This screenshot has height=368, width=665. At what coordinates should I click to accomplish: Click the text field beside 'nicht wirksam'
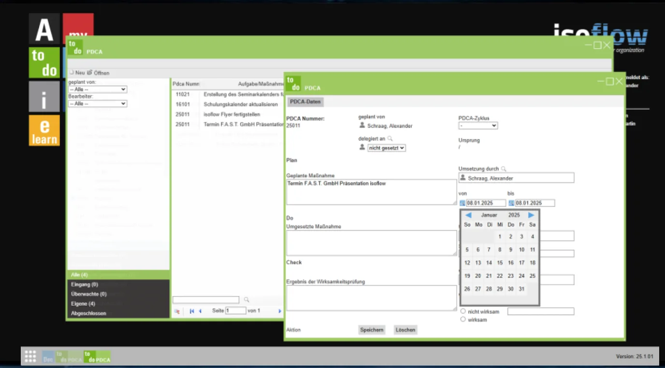tap(541, 311)
